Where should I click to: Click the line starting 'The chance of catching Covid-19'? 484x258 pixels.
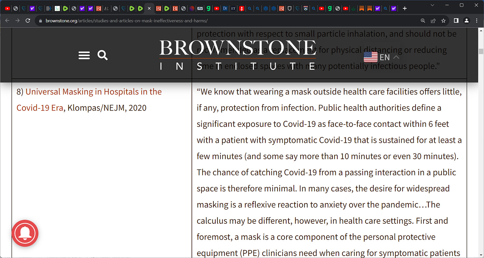tap(326, 172)
